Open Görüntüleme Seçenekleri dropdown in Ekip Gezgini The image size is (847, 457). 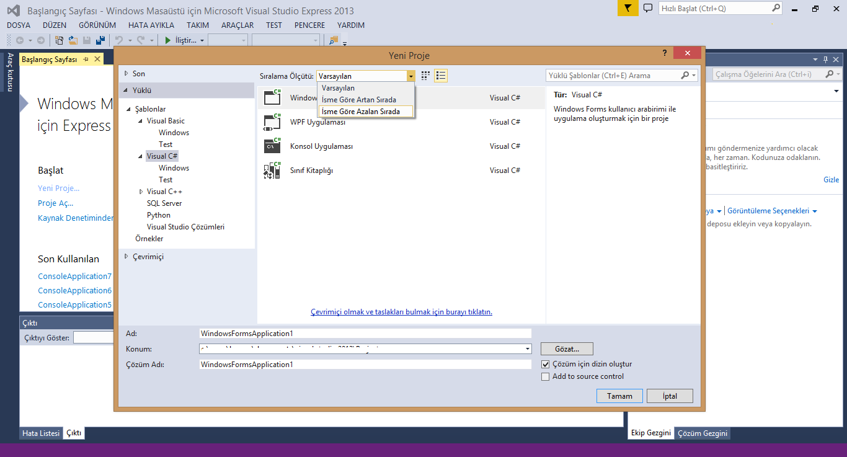772,211
